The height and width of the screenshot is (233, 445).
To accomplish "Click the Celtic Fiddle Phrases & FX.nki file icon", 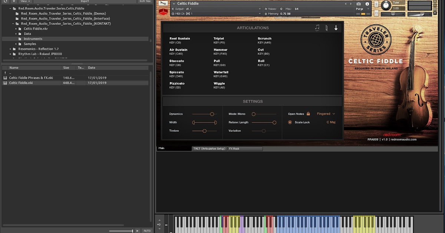I will coord(5,78).
